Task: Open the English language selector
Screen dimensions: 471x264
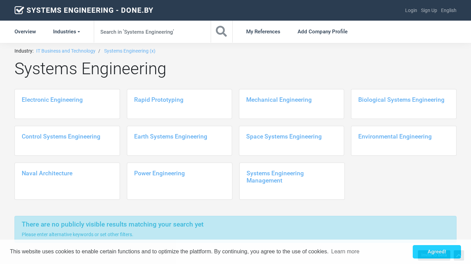Action: point(449,10)
